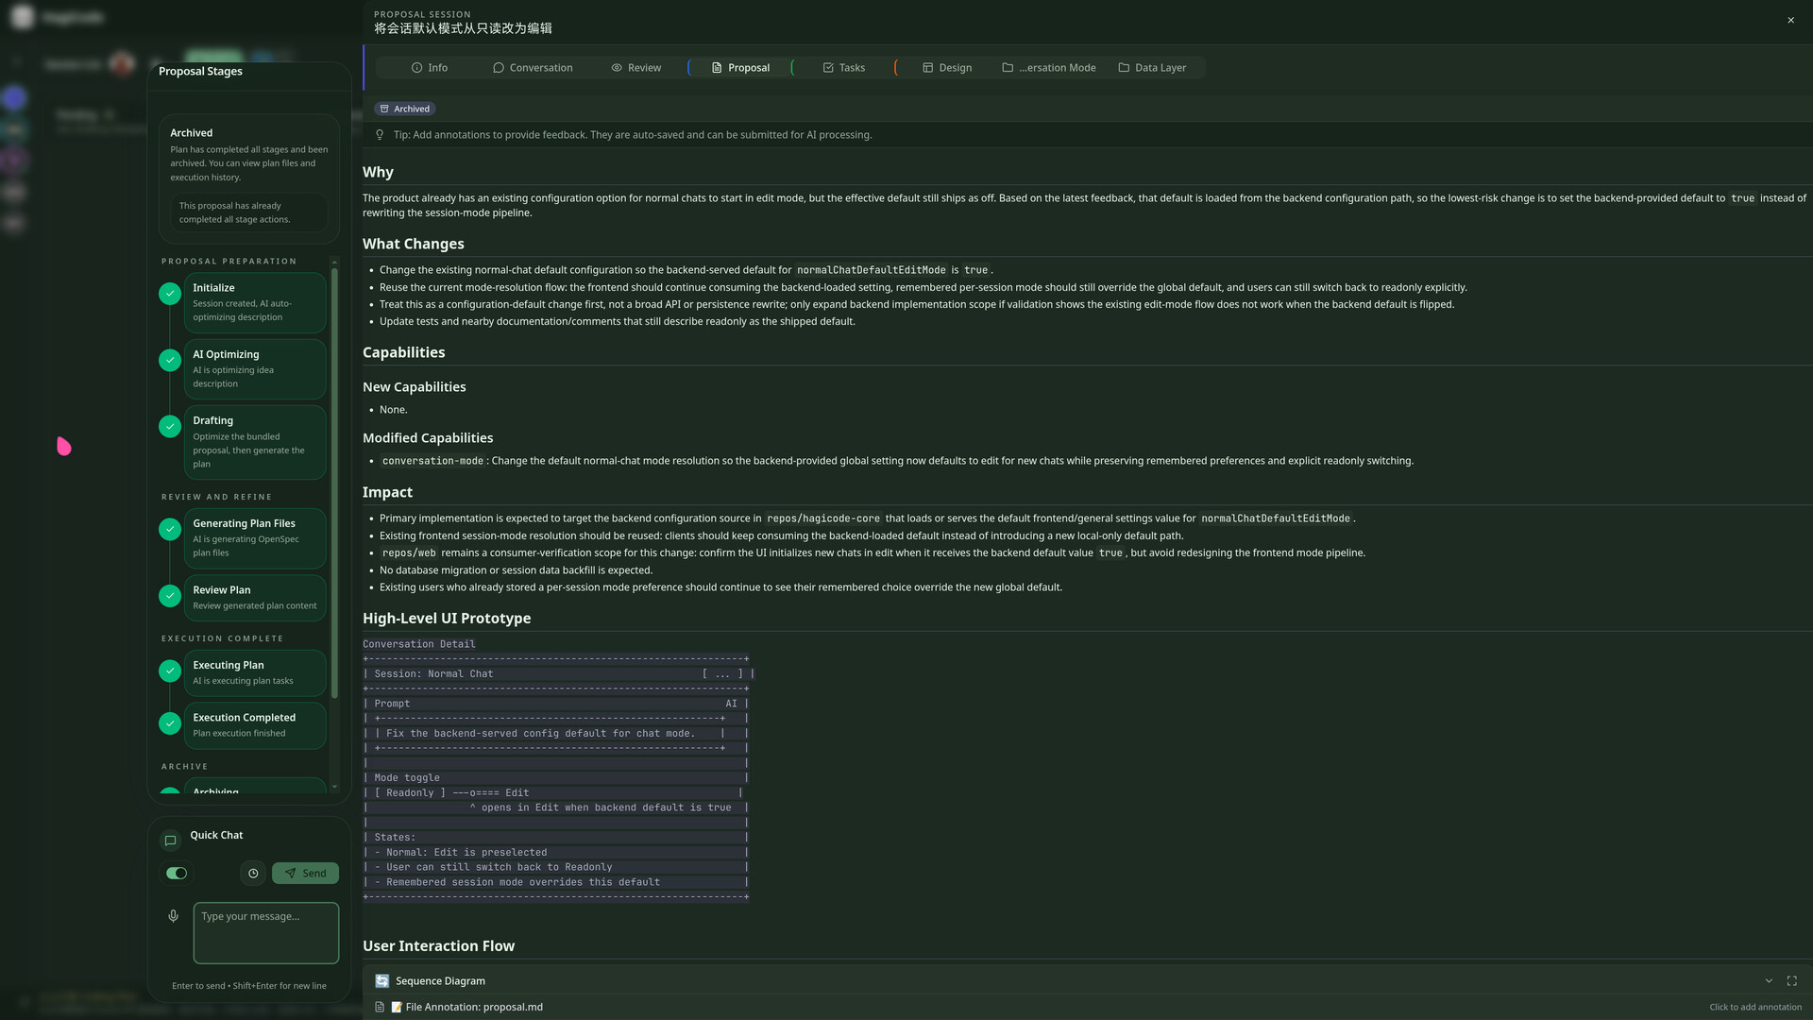Click the Archived status badge
Screen dimensions: 1813x1020
tap(404, 109)
